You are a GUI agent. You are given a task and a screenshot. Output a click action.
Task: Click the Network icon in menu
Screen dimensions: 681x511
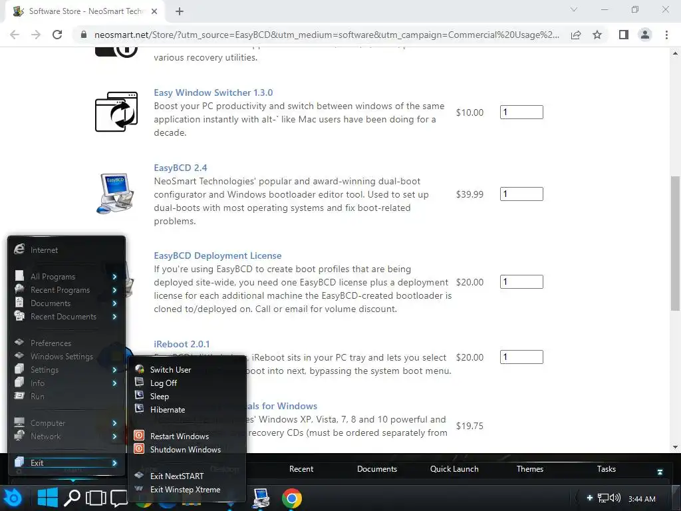19,435
